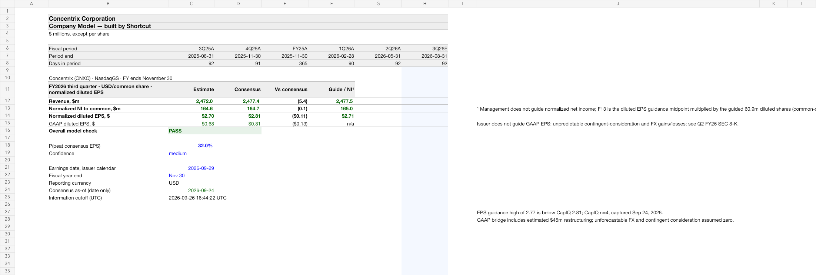The height and width of the screenshot is (275, 816).
Task: Select normalized NI guide 165.0
Action: click(x=332, y=108)
